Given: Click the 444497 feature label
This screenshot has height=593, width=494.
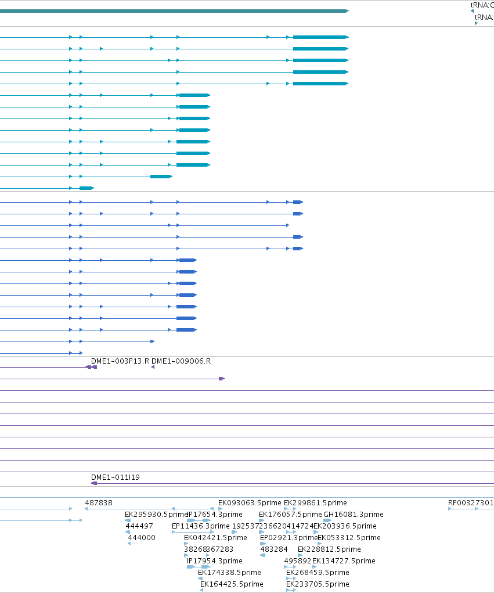Looking at the screenshot, I should tap(139, 526).
